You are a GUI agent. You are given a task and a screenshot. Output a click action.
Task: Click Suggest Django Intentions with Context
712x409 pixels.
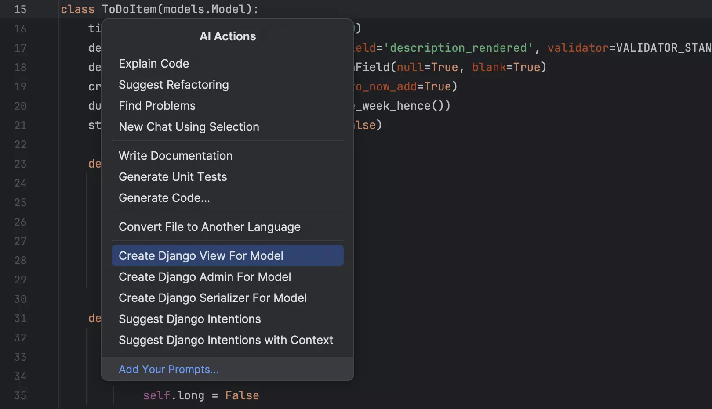pos(226,340)
